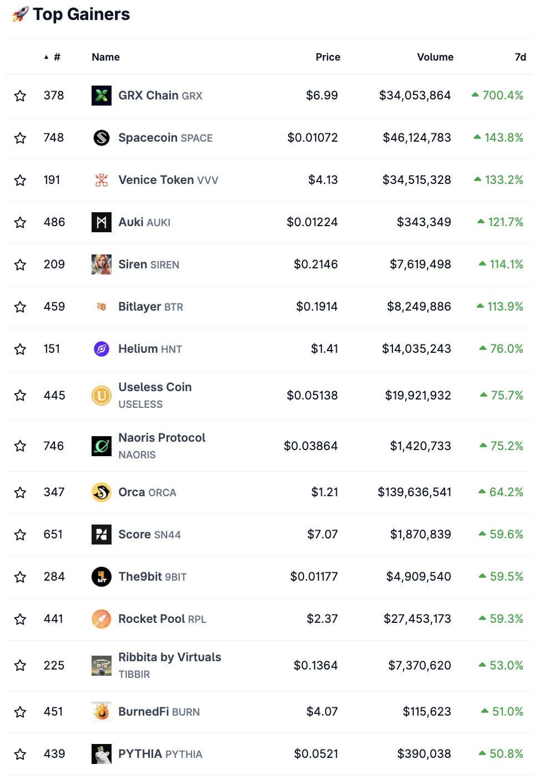Select the Orca logo icon
Screen dimensions: 545x779
(101, 492)
